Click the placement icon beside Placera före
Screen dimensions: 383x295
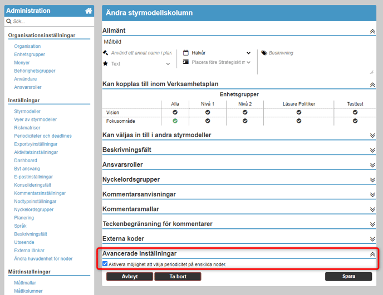(x=186, y=62)
